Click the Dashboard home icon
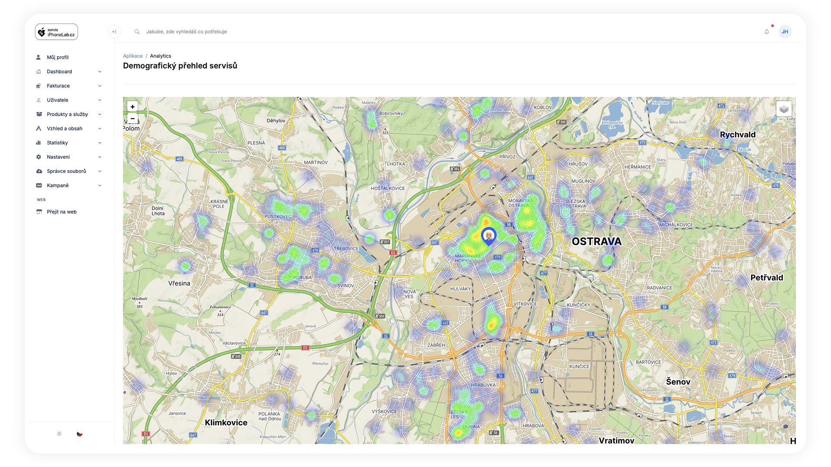 point(39,71)
